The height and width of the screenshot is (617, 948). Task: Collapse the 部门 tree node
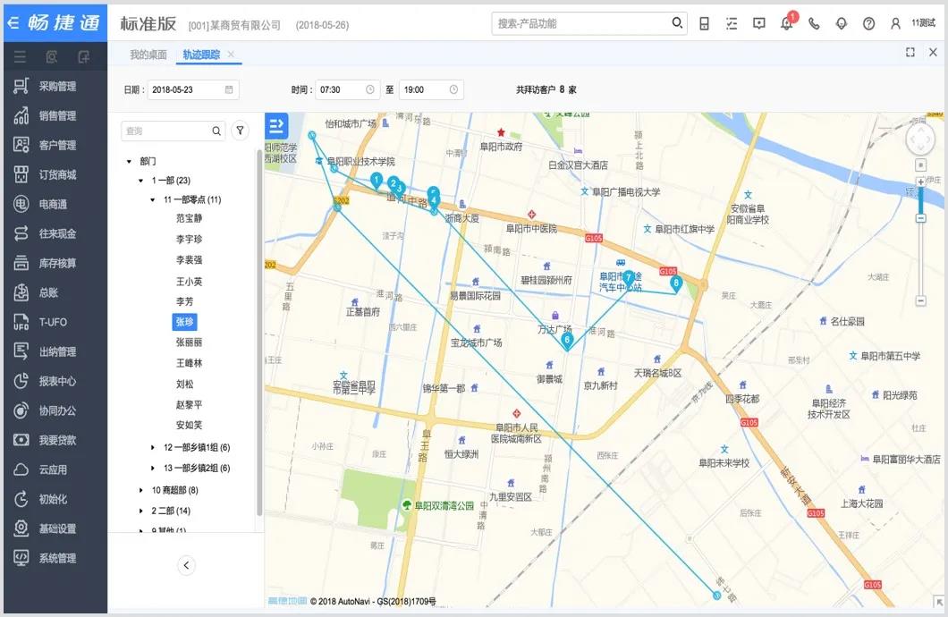(129, 161)
